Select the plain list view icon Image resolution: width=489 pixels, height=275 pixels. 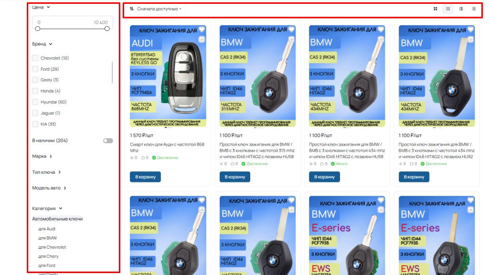click(474, 9)
